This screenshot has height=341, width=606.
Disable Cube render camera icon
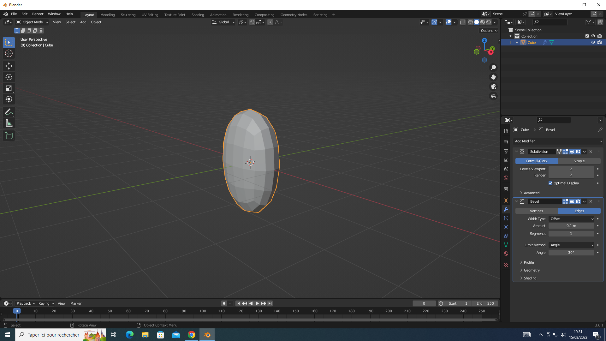[600, 42]
